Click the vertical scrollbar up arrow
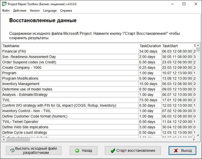Viewport: 202px width, 159px height. click(198, 45)
